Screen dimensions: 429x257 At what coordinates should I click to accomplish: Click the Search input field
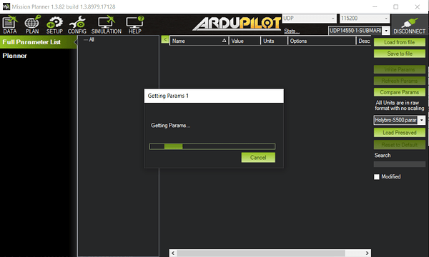click(x=400, y=164)
